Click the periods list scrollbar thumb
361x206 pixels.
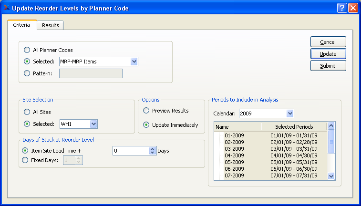pos(331,142)
